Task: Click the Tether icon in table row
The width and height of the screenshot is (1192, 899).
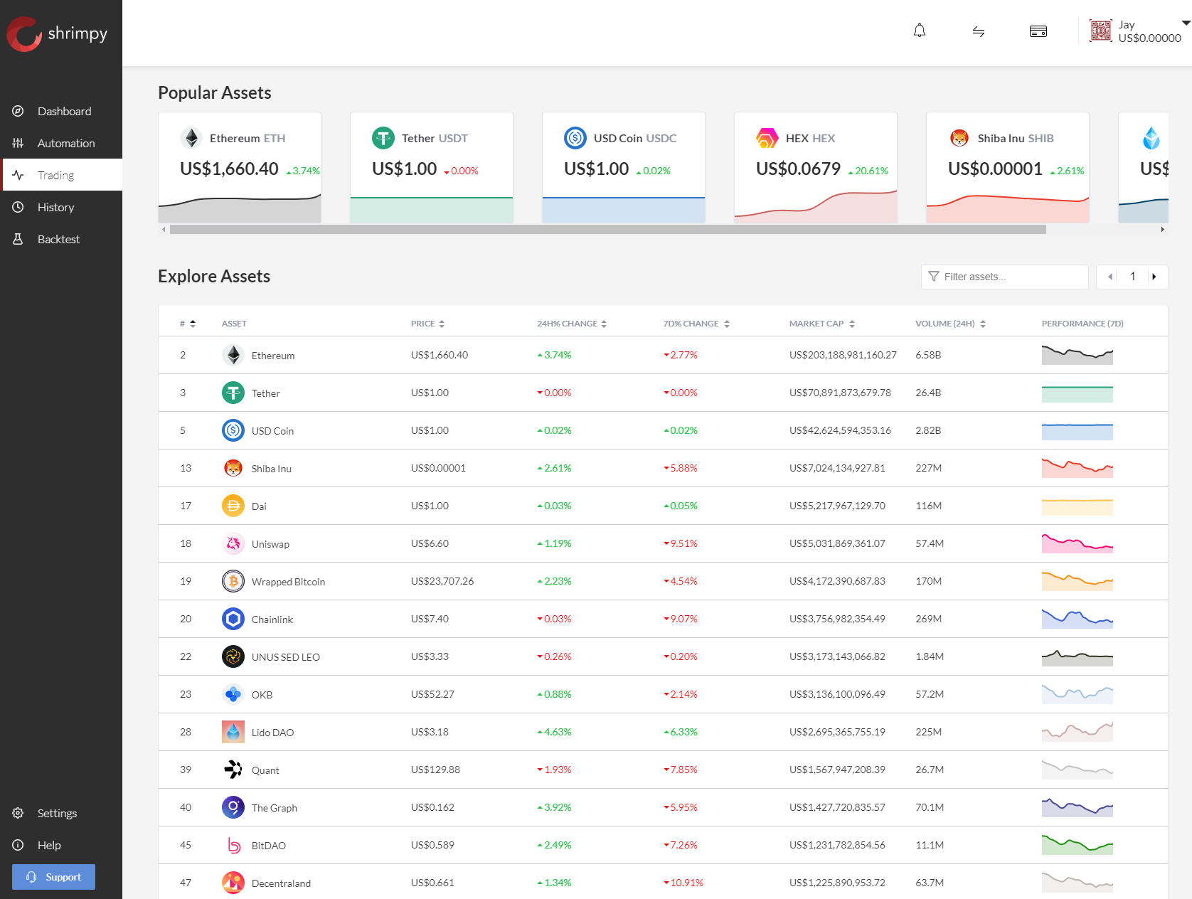Action: pyautogui.click(x=233, y=393)
